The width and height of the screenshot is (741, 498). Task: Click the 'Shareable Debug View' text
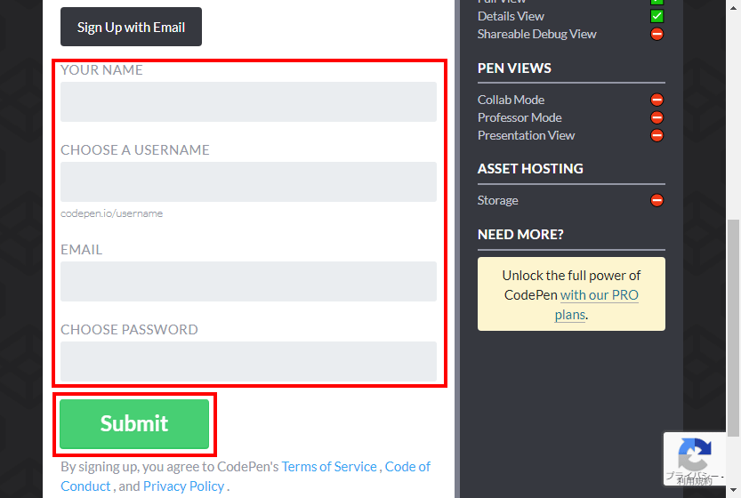[537, 34]
